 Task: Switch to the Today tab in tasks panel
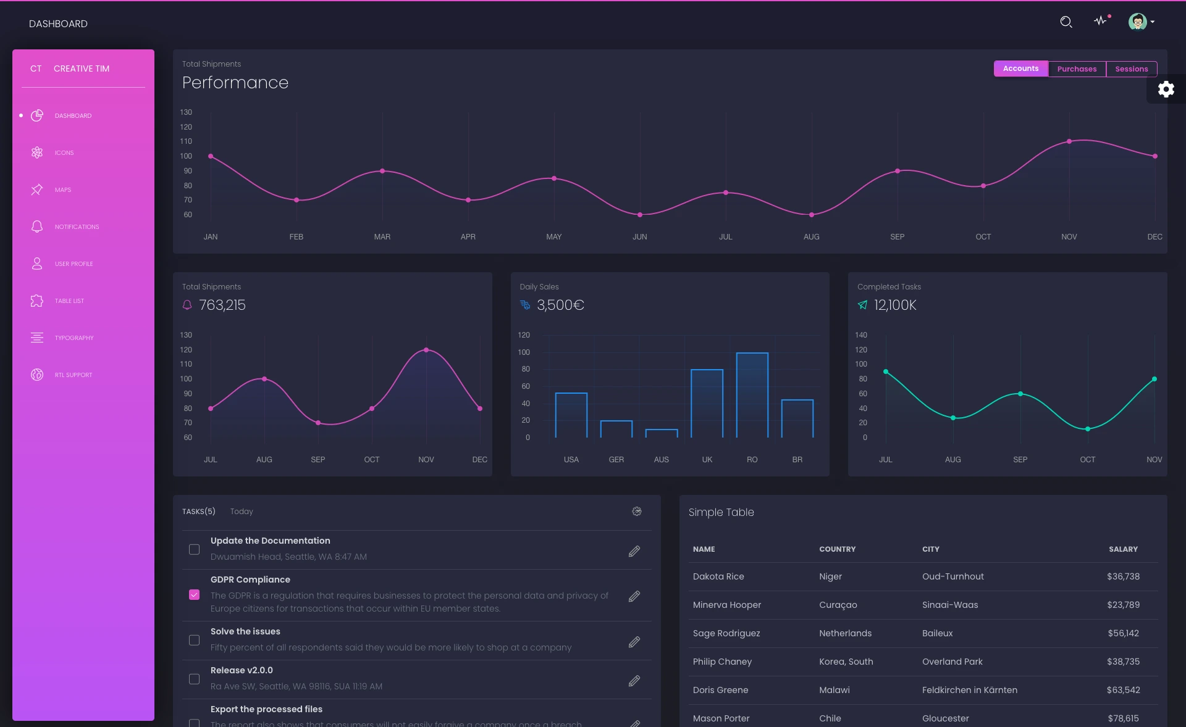242,511
